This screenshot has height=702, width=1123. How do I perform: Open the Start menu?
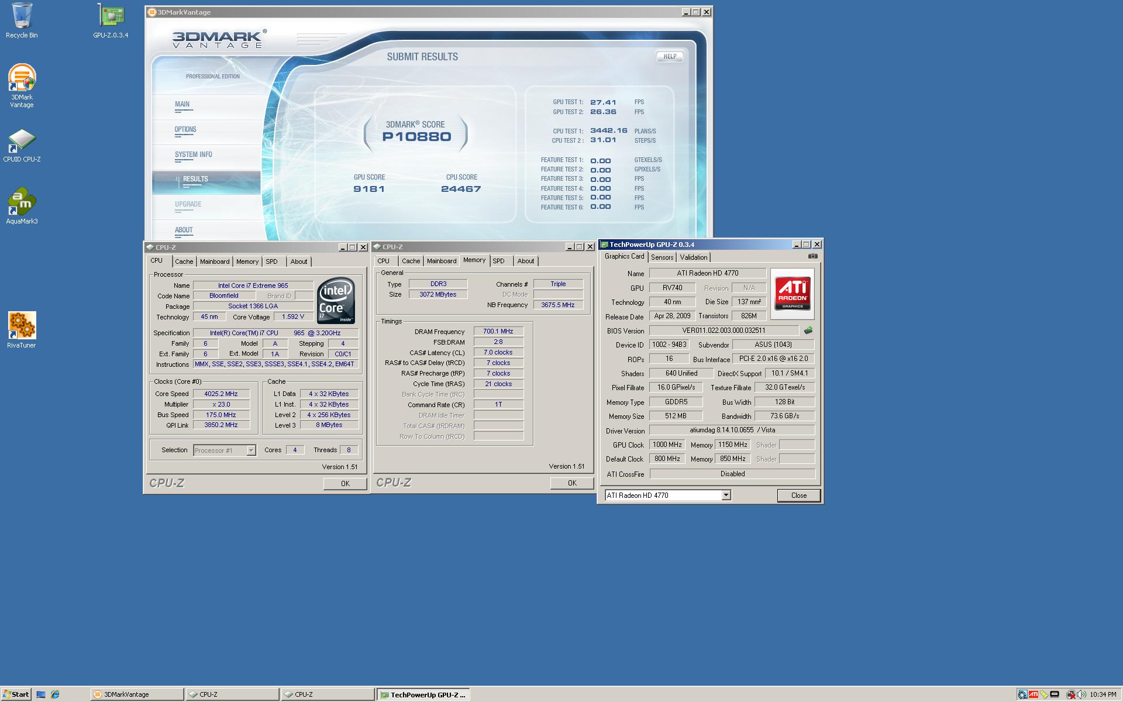16,694
